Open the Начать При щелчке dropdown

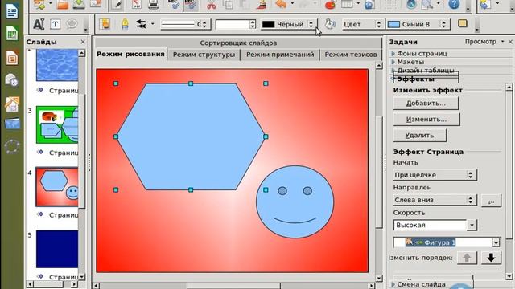[435, 175]
